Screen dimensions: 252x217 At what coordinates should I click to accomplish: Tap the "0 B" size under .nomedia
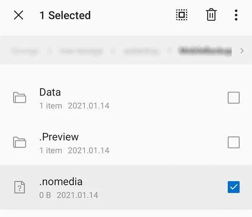(x=45, y=195)
